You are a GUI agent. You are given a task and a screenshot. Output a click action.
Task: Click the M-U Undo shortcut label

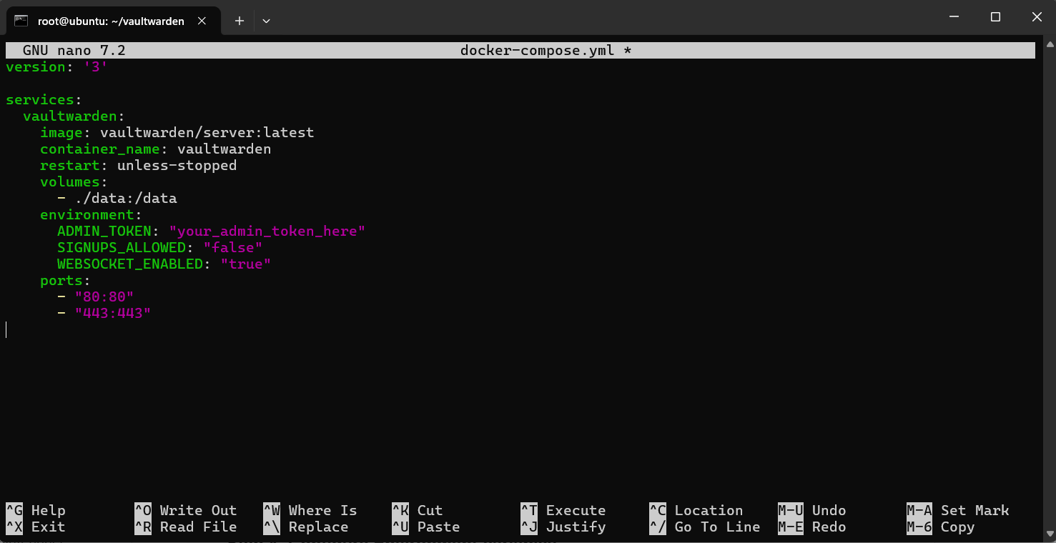pyautogui.click(x=812, y=510)
